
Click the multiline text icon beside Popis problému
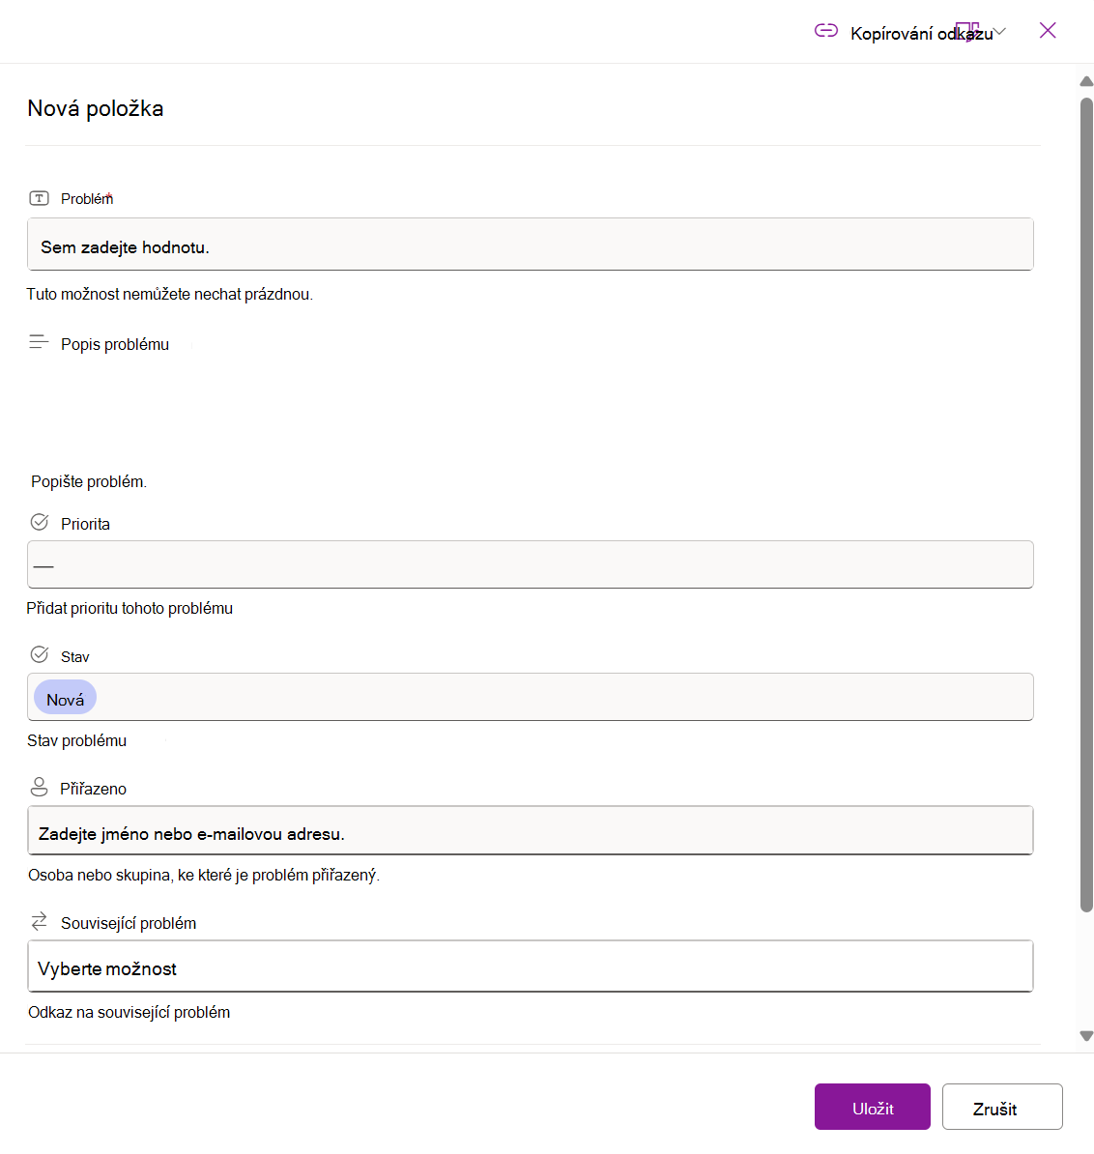[x=39, y=342]
